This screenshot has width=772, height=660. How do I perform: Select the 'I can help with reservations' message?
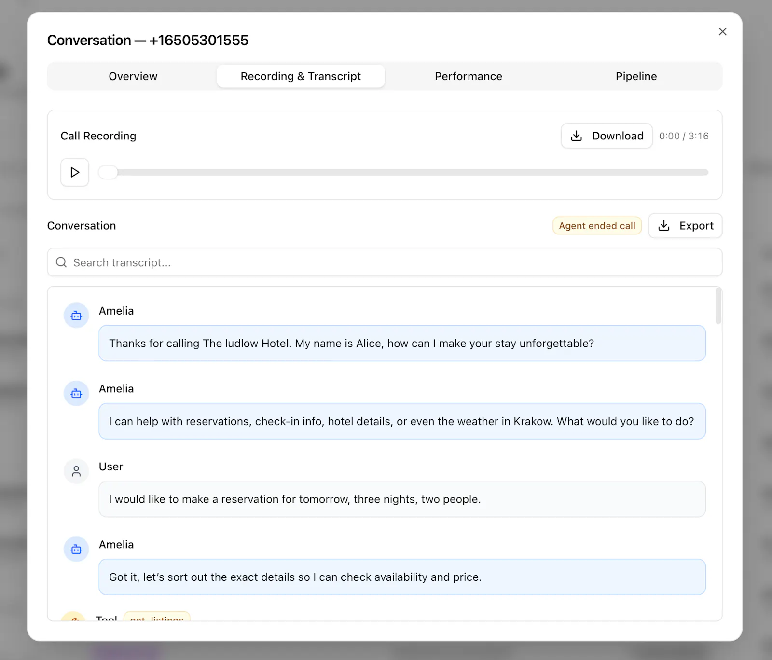point(402,421)
